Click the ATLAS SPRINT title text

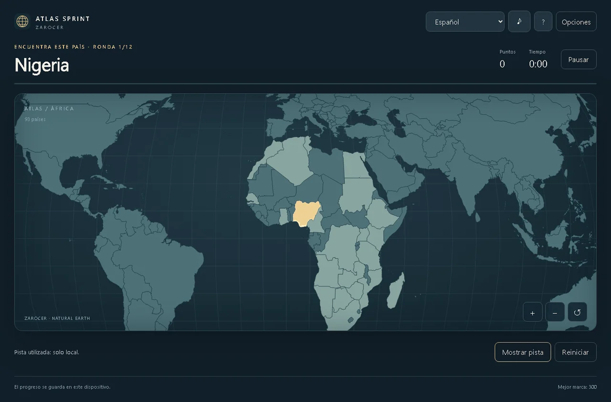coord(63,19)
